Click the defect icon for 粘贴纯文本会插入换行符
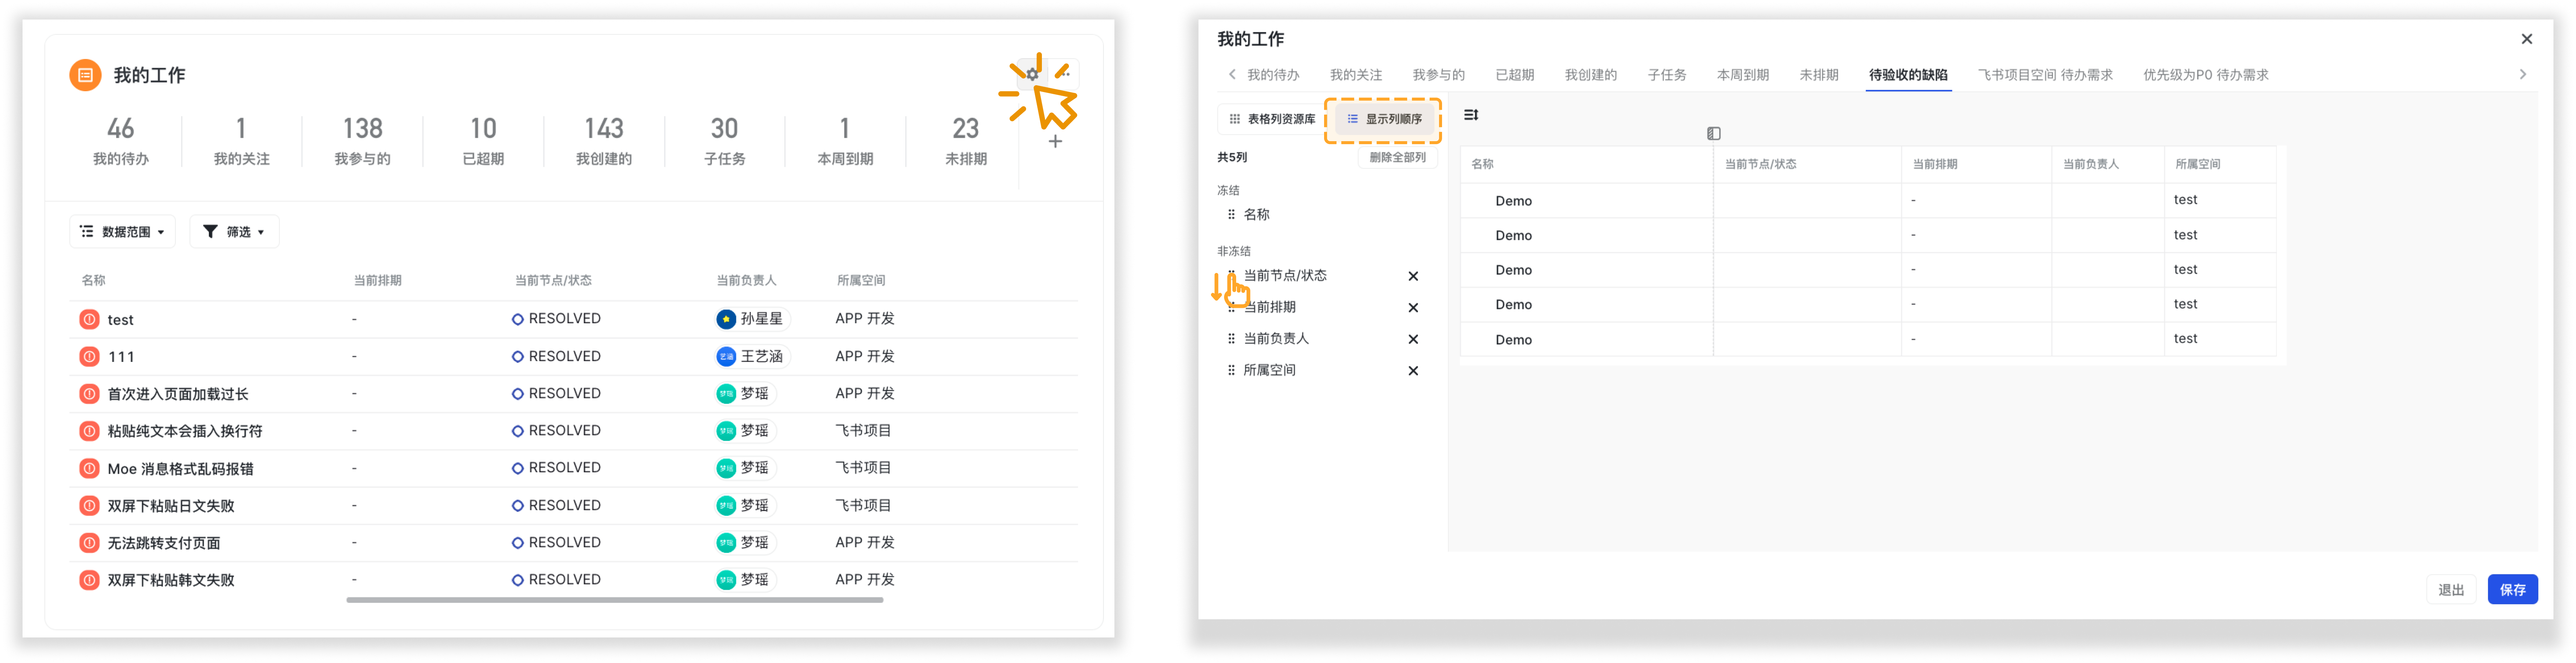 click(89, 431)
